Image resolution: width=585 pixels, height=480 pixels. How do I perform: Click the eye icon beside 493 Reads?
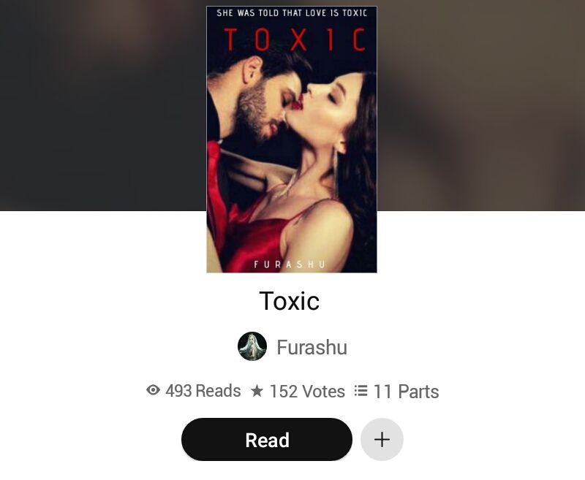pos(153,390)
